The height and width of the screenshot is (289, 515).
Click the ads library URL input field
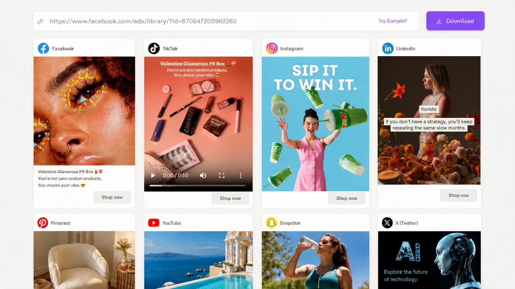pyautogui.click(x=226, y=21)
